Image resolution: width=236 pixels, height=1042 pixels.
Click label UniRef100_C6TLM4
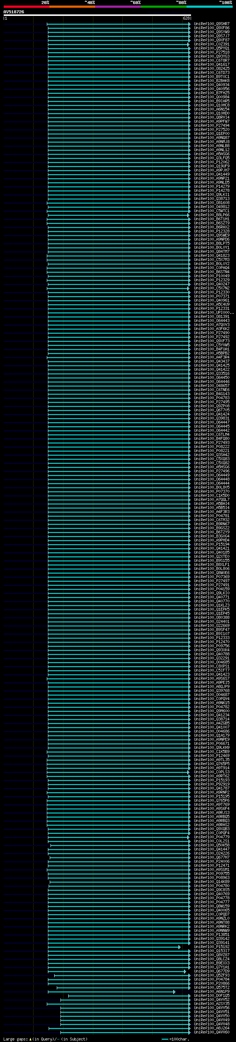(211, 434)
